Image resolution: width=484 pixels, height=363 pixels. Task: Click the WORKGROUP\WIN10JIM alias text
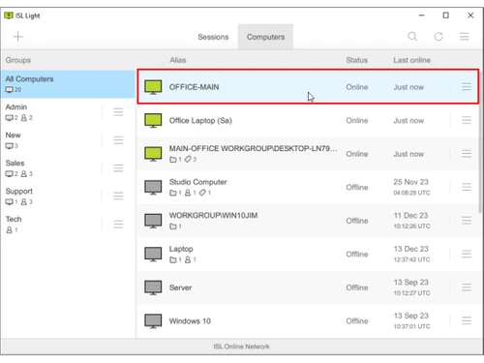(x=213, y=215)
